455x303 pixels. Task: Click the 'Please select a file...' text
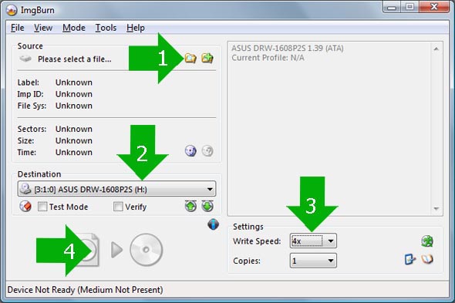coord(75,59)
